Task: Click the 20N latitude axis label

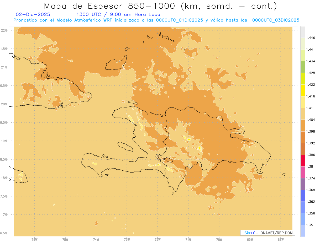Action: [4, 104]
